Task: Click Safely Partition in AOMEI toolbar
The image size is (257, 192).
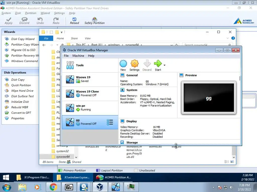Action: tap(95, 21)
